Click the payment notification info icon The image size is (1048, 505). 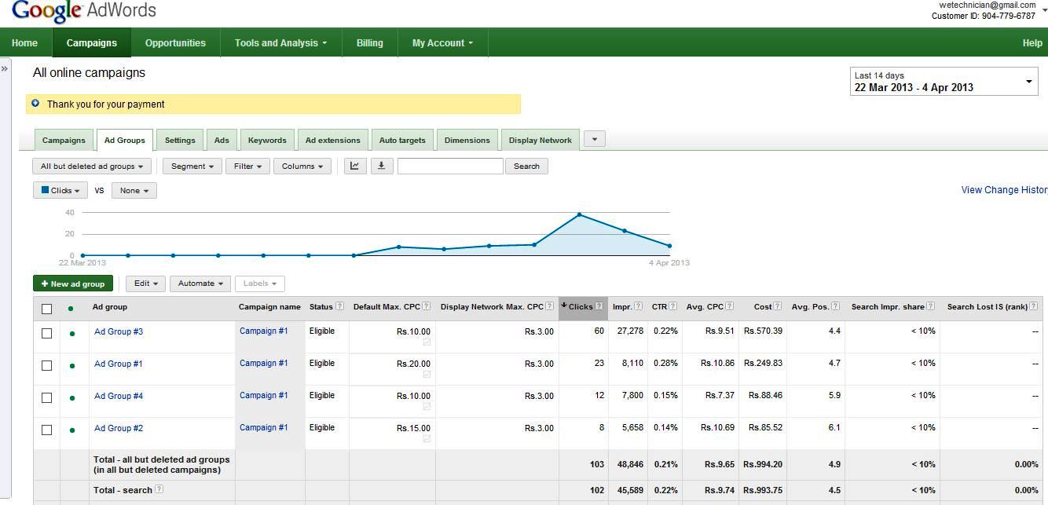point(35,104)
